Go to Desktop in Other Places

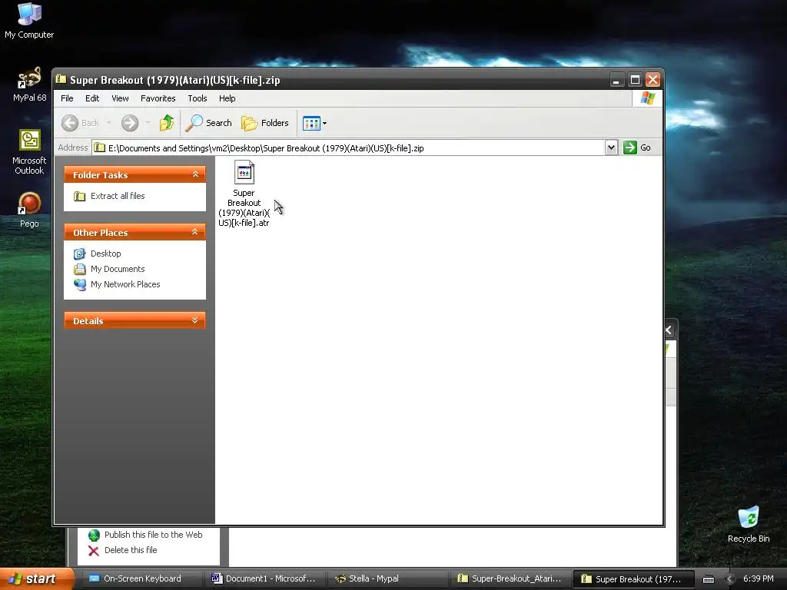pos(105,254)
